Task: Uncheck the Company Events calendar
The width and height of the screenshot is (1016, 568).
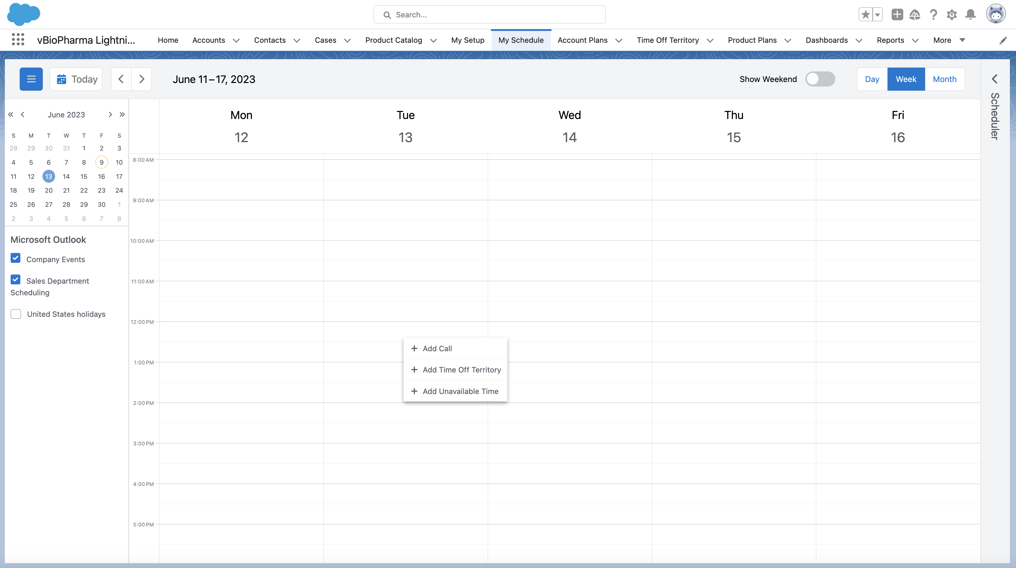Action: pyautogui.click(x=16, y=258)
